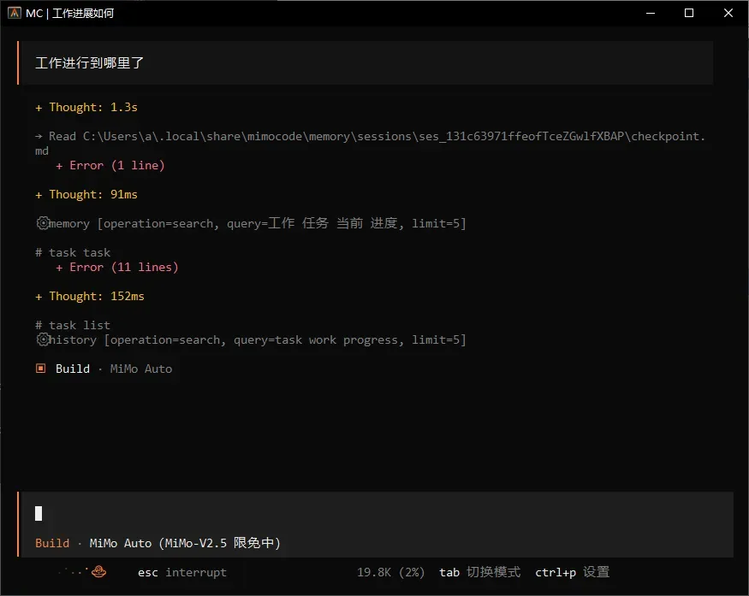Click the 19.8K (2%) context usage indicator
Screen dimensions: 749x596
[390, 572]
